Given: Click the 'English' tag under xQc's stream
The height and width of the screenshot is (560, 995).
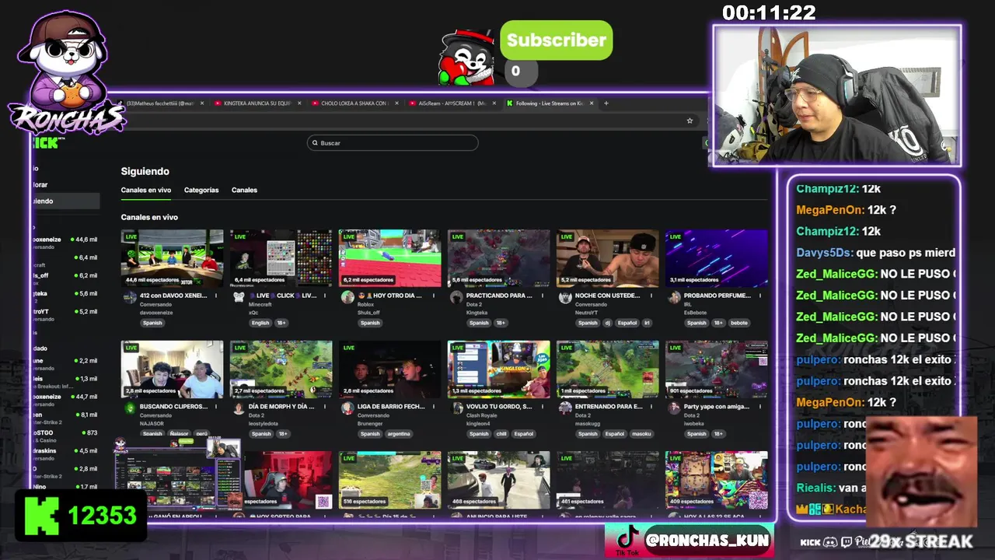Looking at the screenshot, I should coord(260,323).
